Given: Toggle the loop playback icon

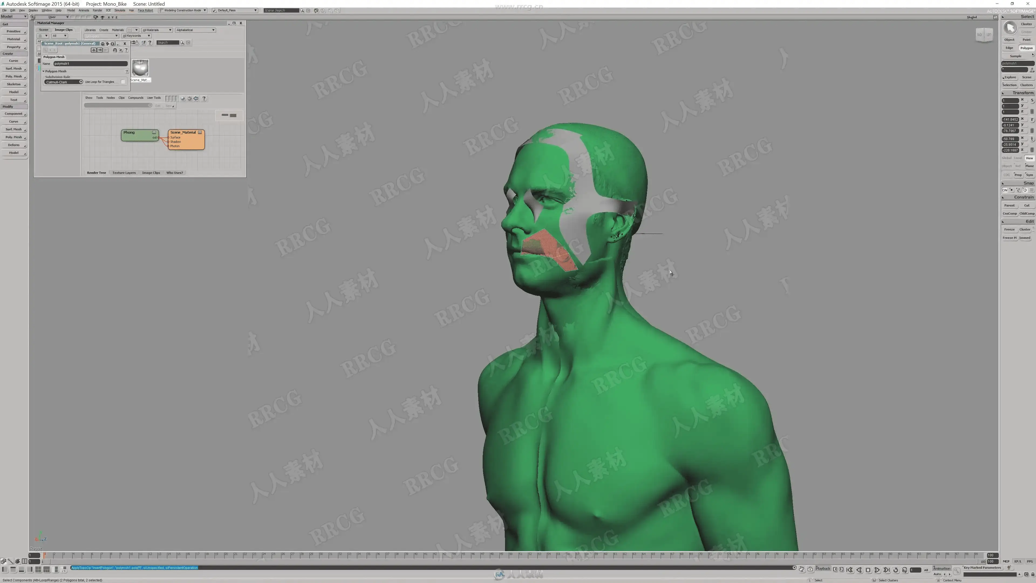Looking at the screenshot, I should coord(896,570).
